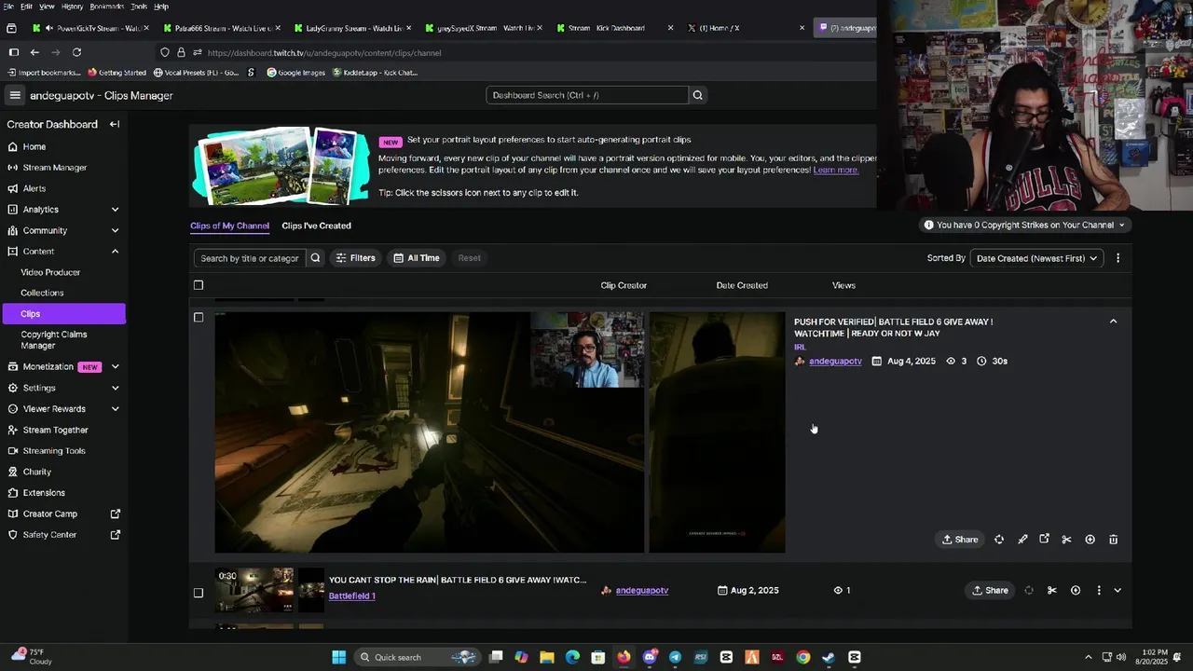The height and width of the screenshot is (671, 1193).
Task: Play the landscape clip preview of Aug 4 clip
Action: [x=429, y=432]
